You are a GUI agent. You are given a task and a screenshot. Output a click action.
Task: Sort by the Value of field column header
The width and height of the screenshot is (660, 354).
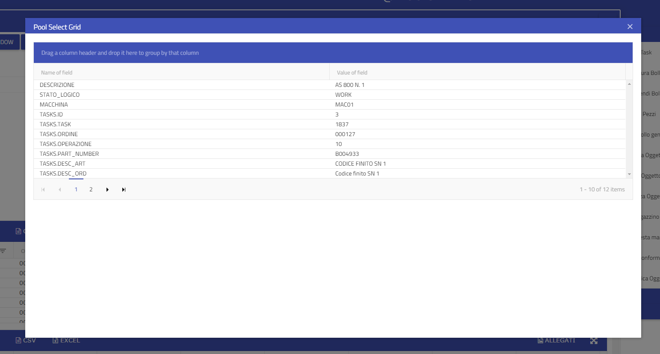tap(477, 72)
